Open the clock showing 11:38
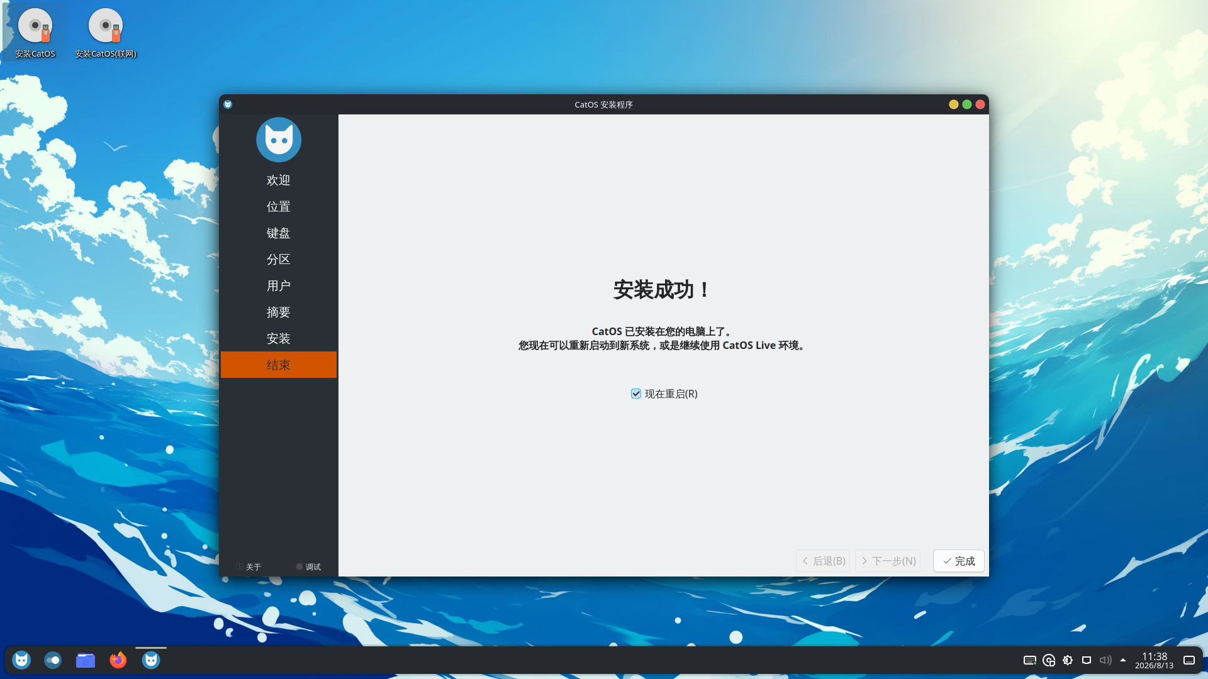 pos(1154,660)
